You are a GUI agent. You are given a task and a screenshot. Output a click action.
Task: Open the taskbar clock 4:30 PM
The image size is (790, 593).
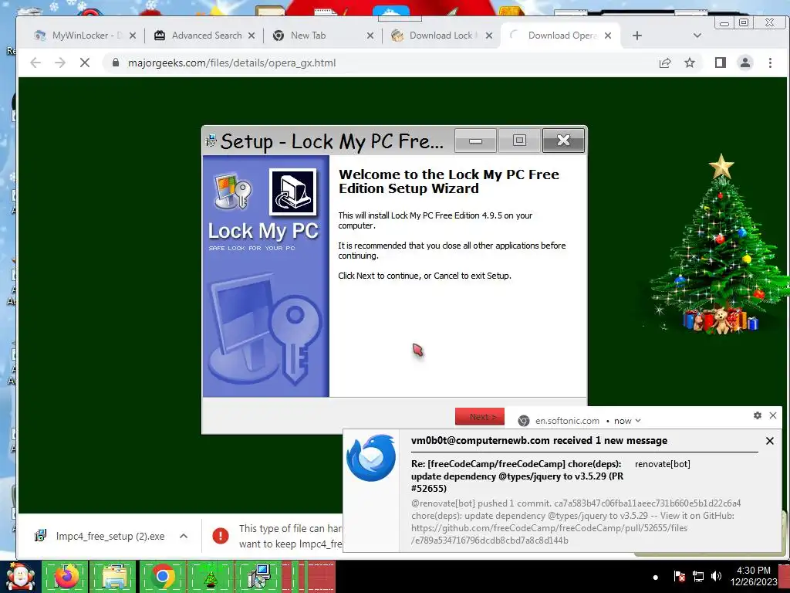click(754, 576)
